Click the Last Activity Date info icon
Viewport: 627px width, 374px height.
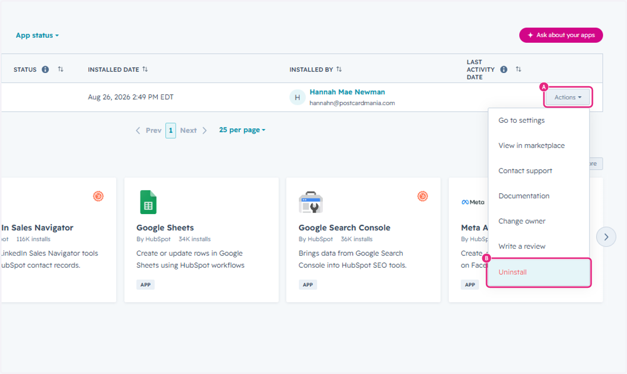point(504,69)
